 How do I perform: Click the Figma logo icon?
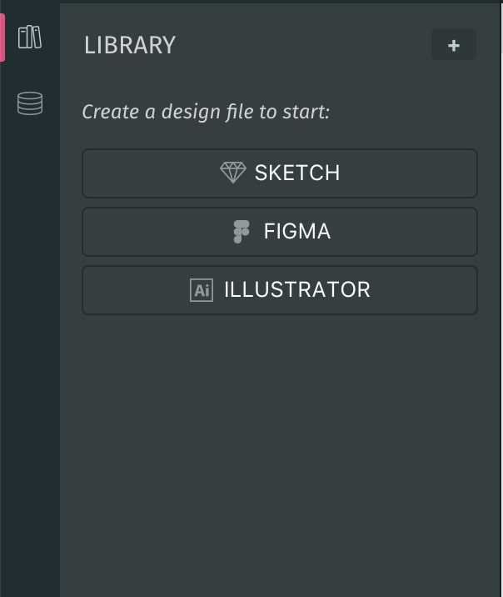click(x=242, y=232)
